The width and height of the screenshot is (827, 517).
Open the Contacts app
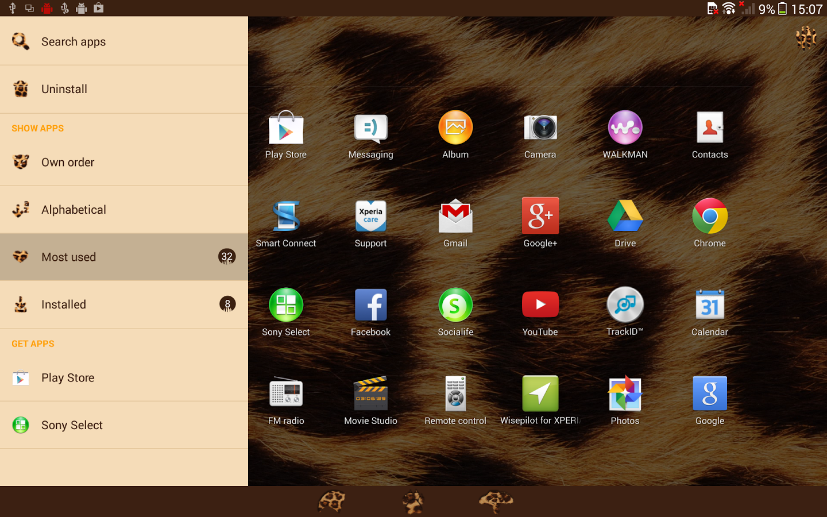[x=710, y=135]
